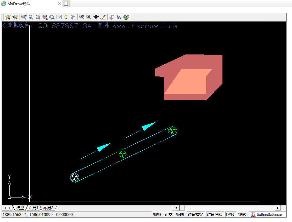This screenshot has width=292, height=222.
Task: Click the light bulb layer icon
Action: click(66, 17)
